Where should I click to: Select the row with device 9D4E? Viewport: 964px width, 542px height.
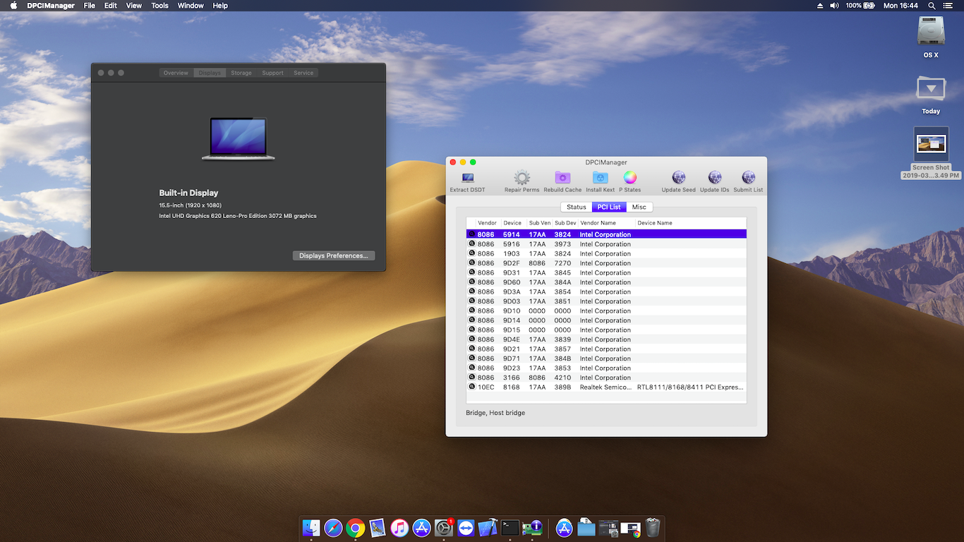pyautogui.click(x=606, y=339)
